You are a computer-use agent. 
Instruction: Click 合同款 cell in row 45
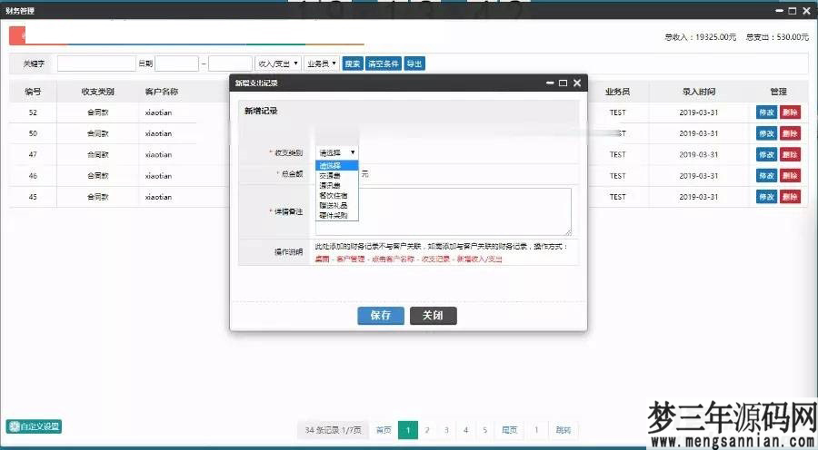[97, 197]
